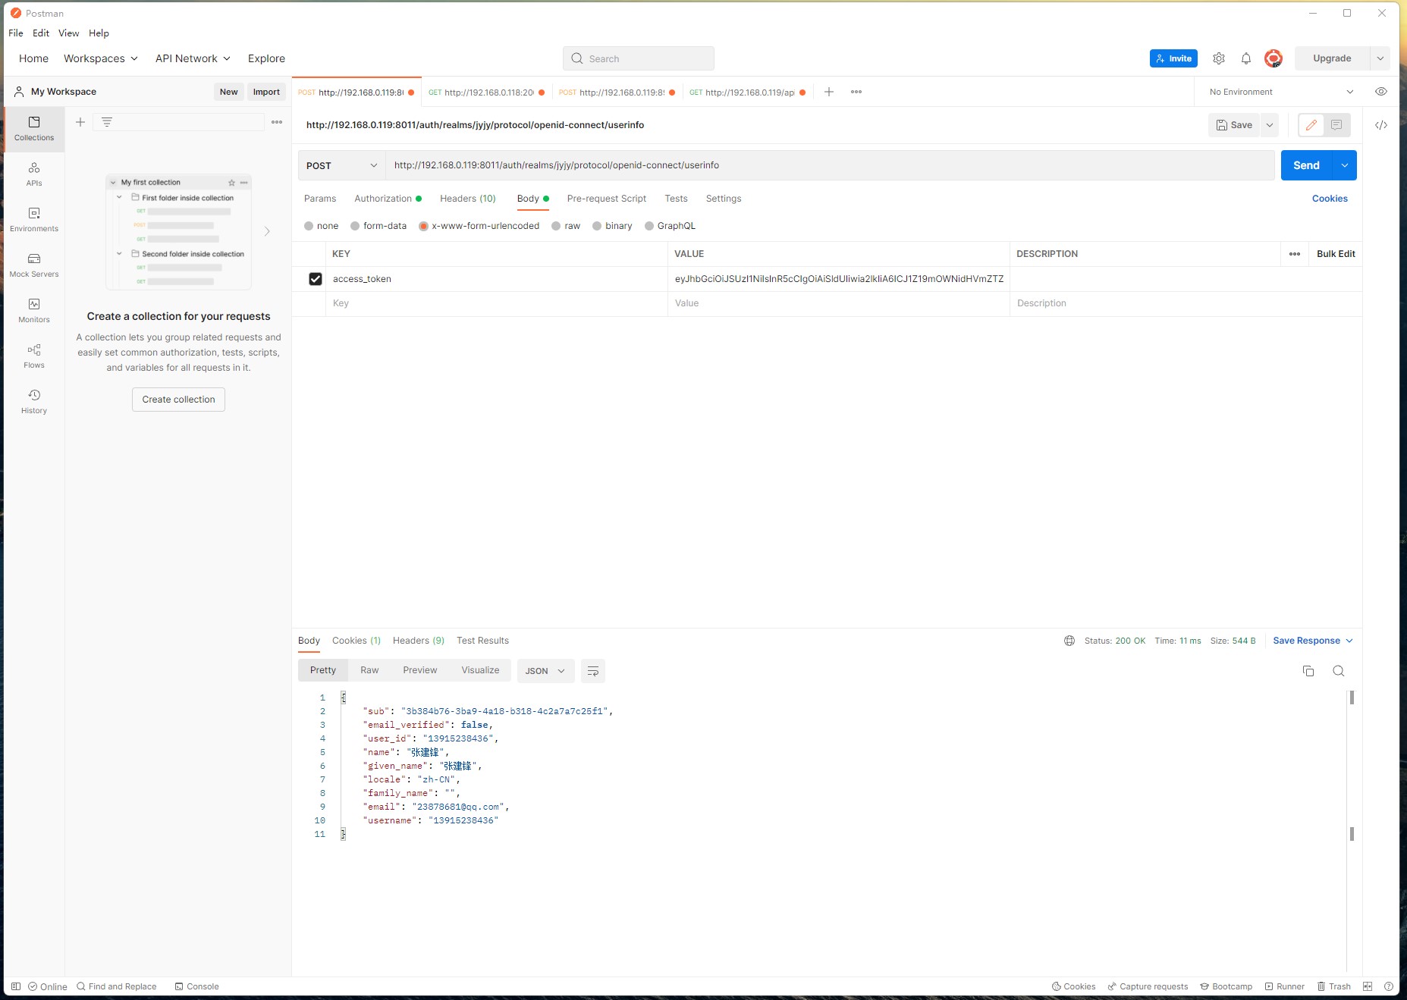Click the environment quick look eye icon
This screenshot has width=1407, height=1000.
[x=1380, y=92]
